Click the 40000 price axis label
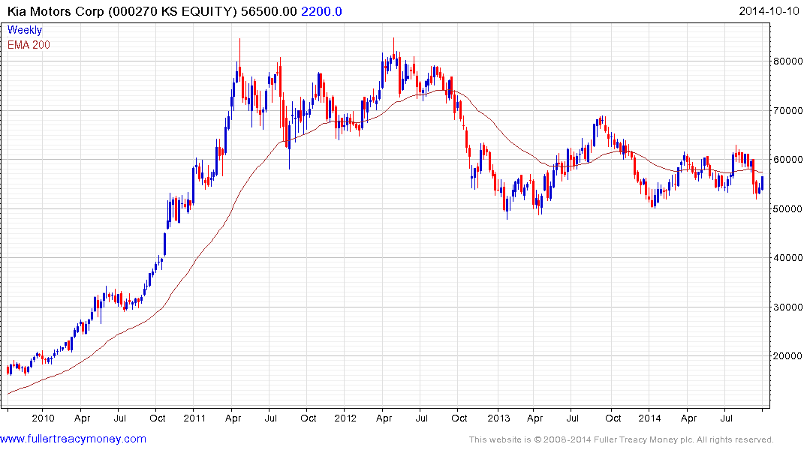 tap(788, 258)
